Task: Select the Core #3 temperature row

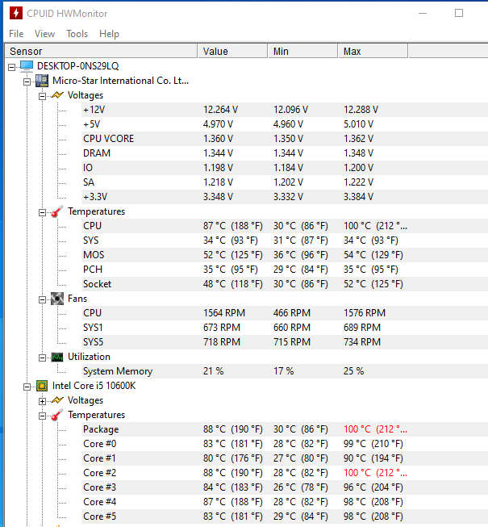Action: [x=285, y=487]
